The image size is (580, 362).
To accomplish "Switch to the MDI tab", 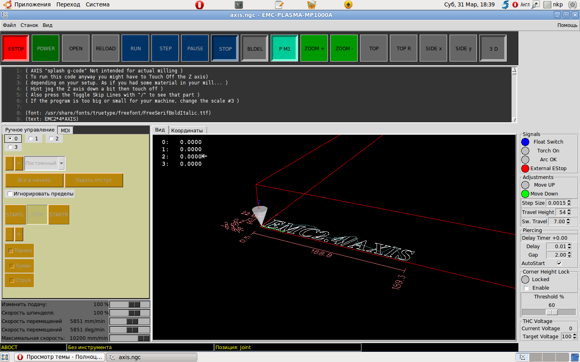I will tap(65, 130).
